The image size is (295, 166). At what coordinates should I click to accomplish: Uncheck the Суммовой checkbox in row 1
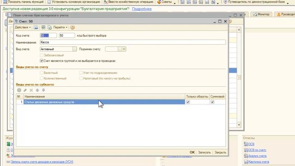click(212, 102)
